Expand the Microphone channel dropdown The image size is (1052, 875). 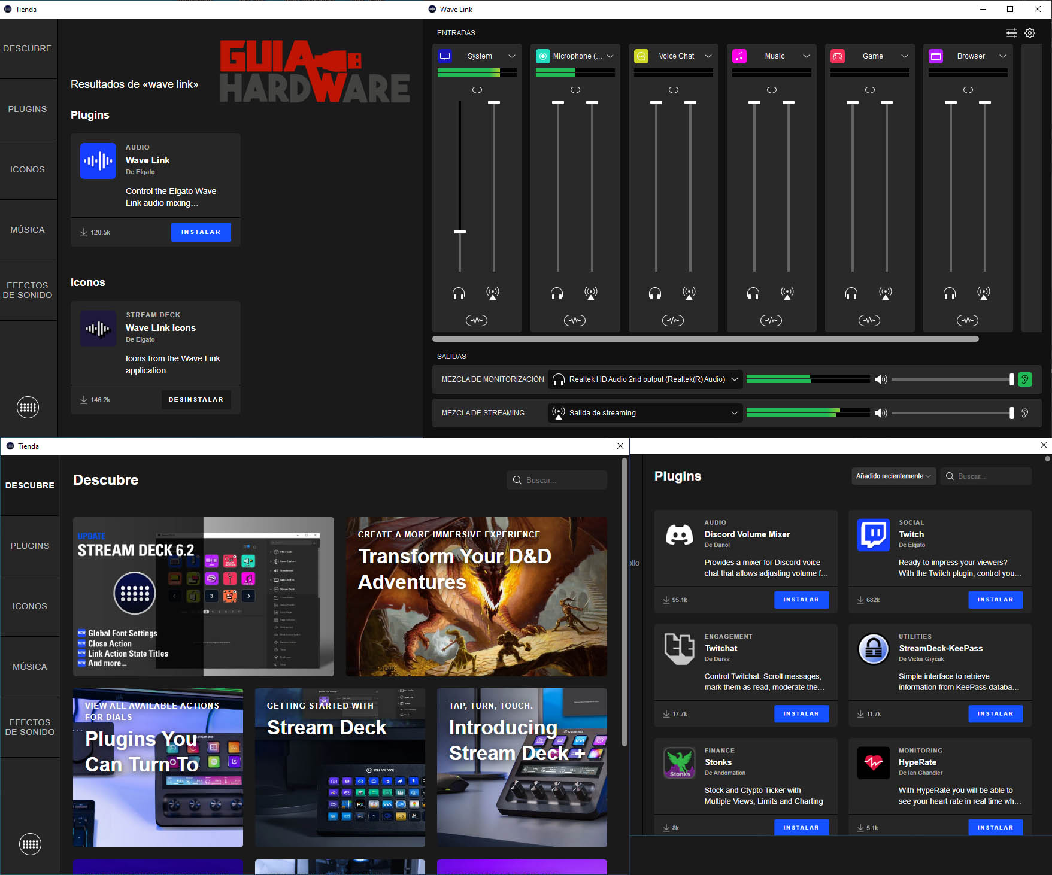(610, 56)
